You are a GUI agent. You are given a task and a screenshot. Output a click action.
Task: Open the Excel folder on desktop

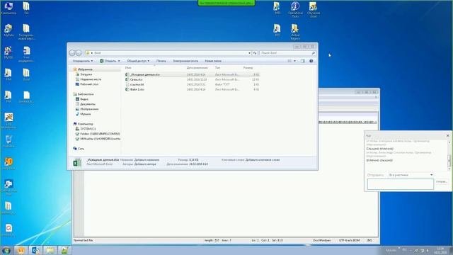pyautogui.click(x=26, y=74)
